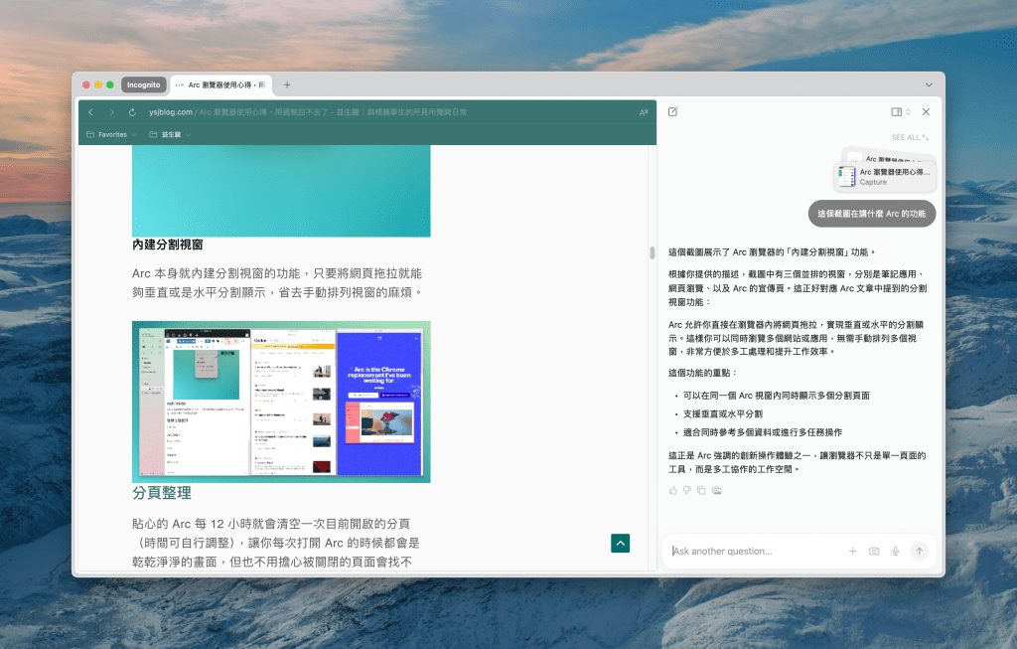Start a new chat with the compose icon

pyautogui.click(x=672, y=112)
